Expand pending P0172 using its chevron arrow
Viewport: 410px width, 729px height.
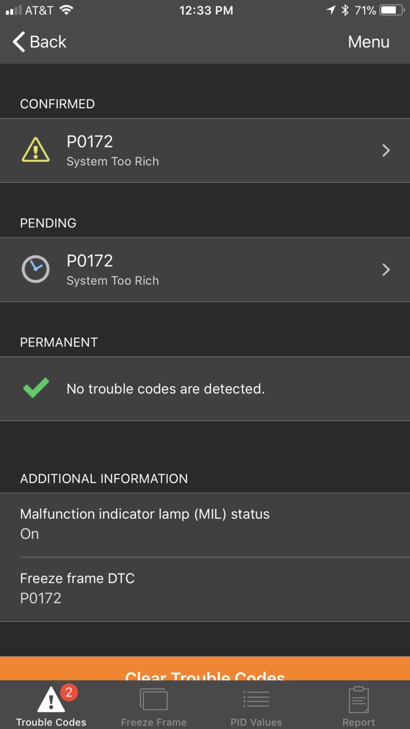[x=386, y=269]
